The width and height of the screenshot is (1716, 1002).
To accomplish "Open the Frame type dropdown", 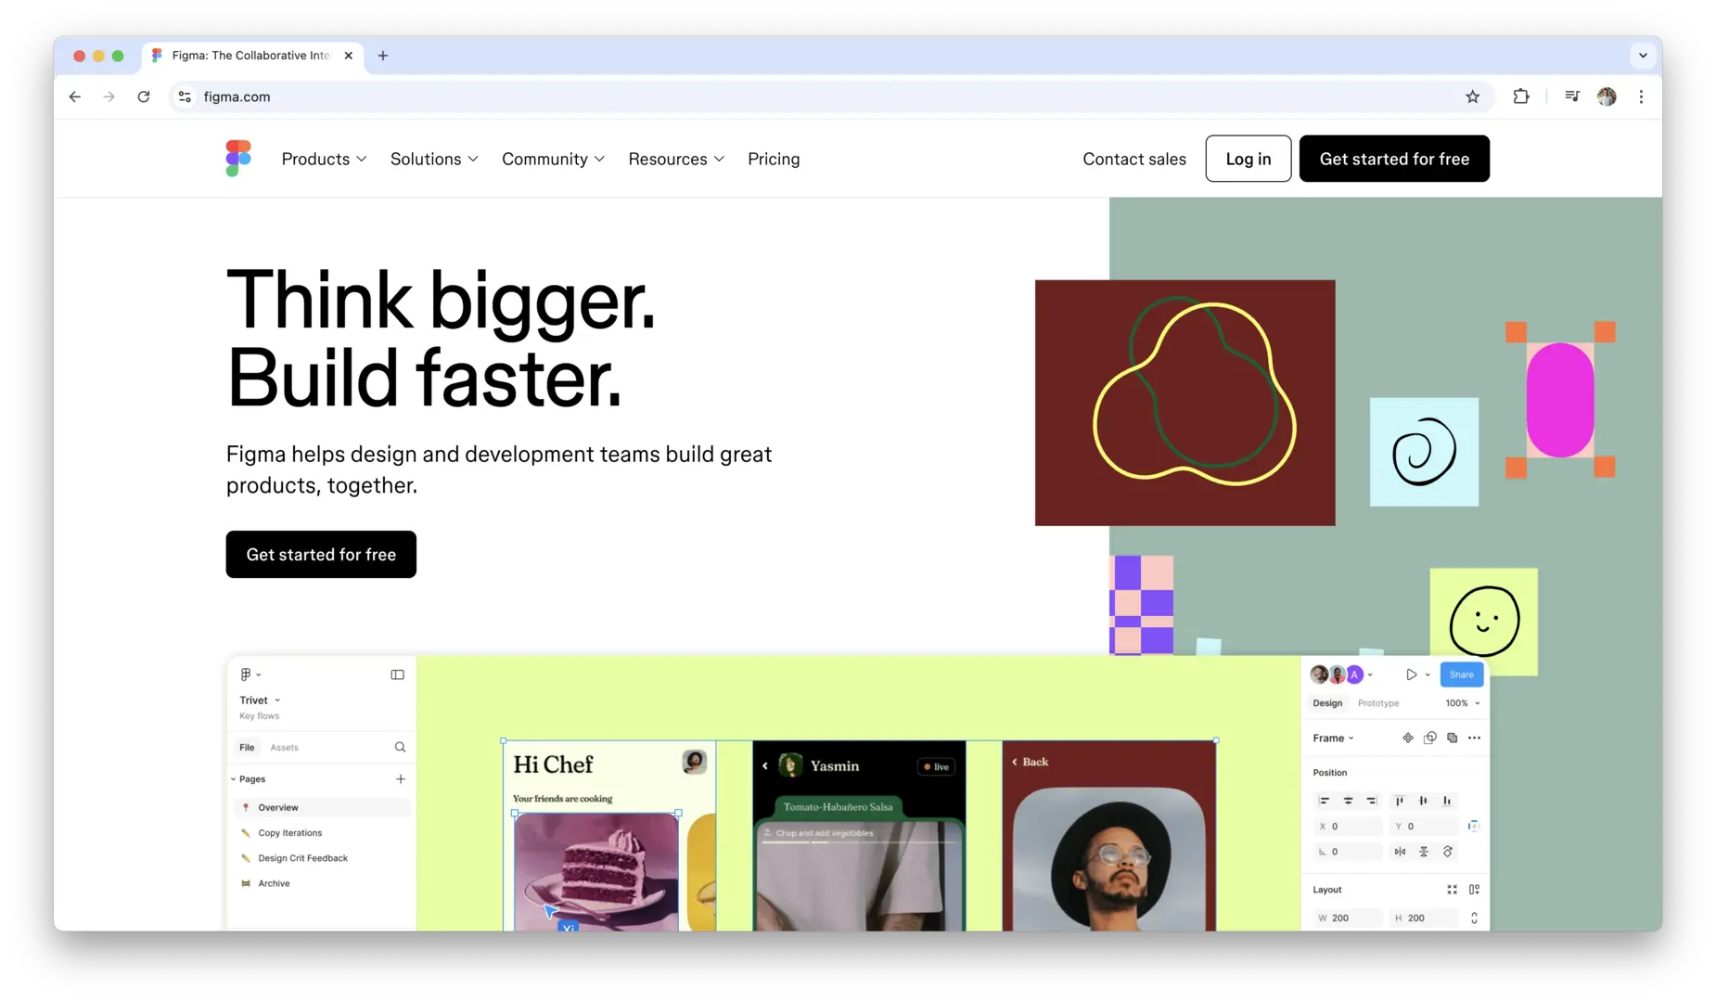I will 1334,739.
